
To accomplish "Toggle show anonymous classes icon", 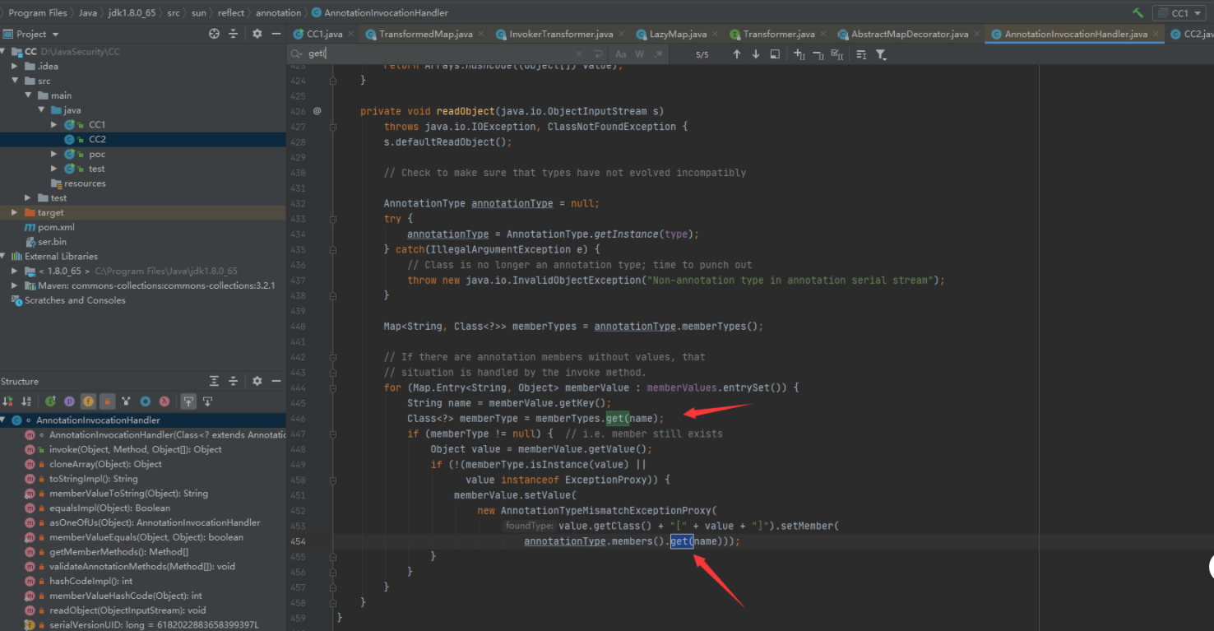I will (126, 401).
